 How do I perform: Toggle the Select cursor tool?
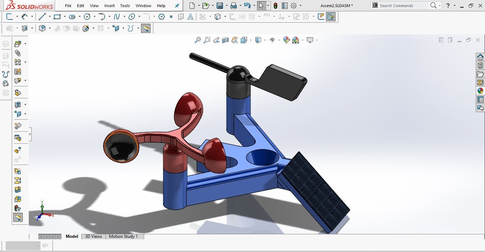[261, 6]
